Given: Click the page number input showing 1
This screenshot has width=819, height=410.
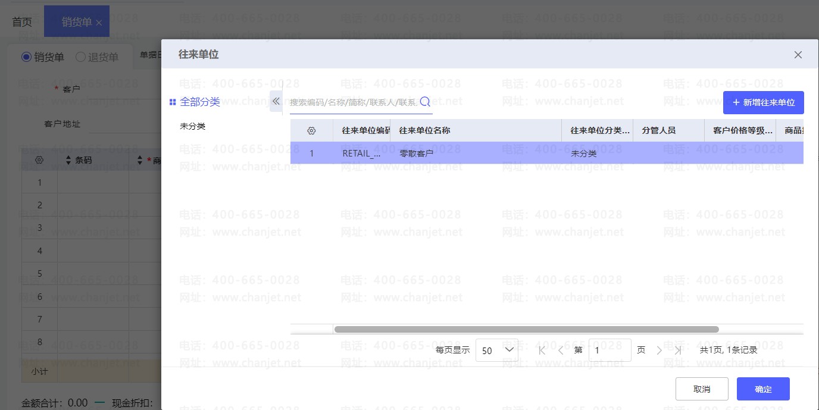Looking at the screenshot, I should coord(609,350).
